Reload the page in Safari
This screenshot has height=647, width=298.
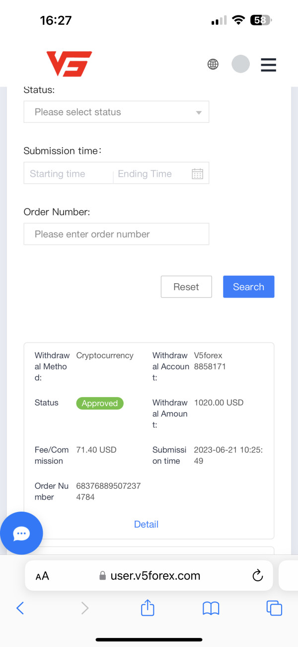[x=257, y=576]
